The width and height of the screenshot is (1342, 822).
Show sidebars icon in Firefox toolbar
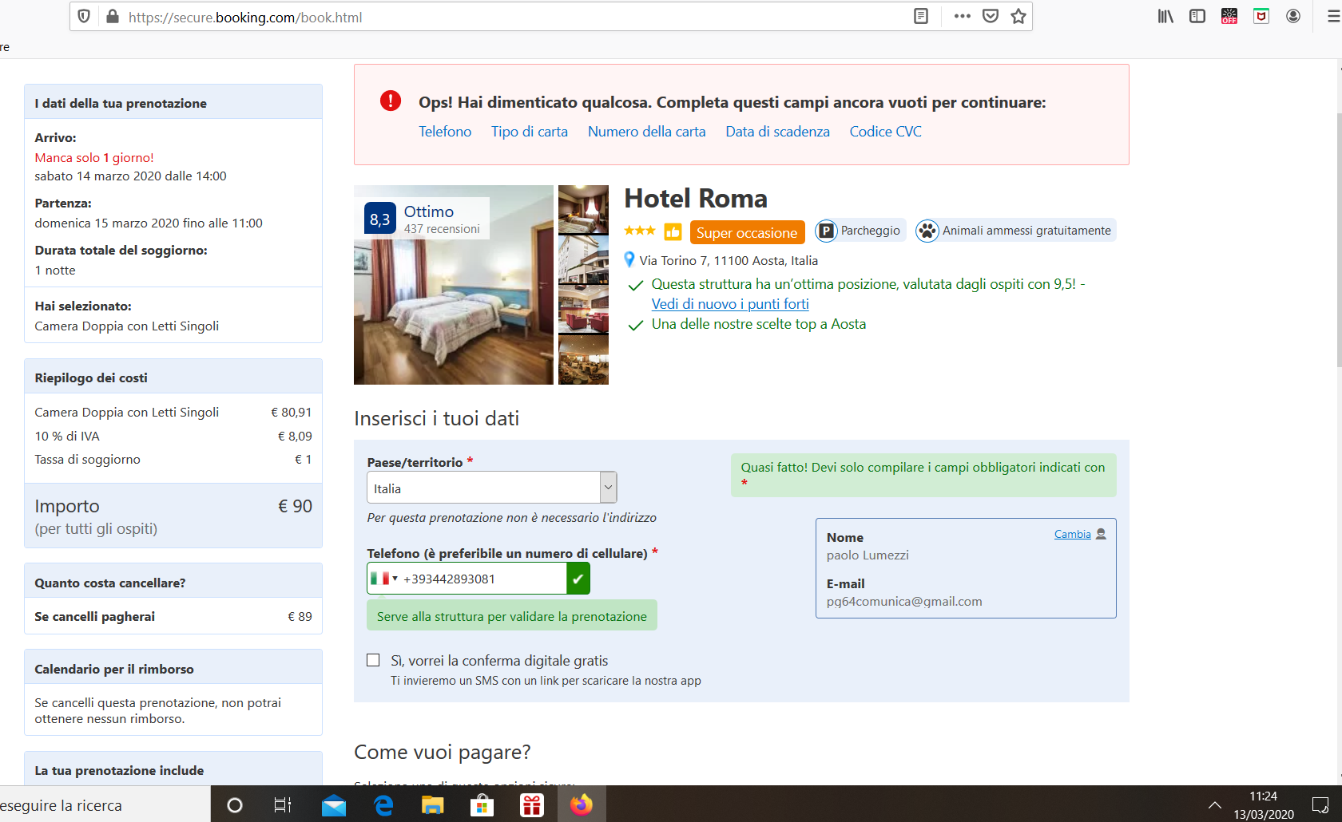coord(1197,17)
